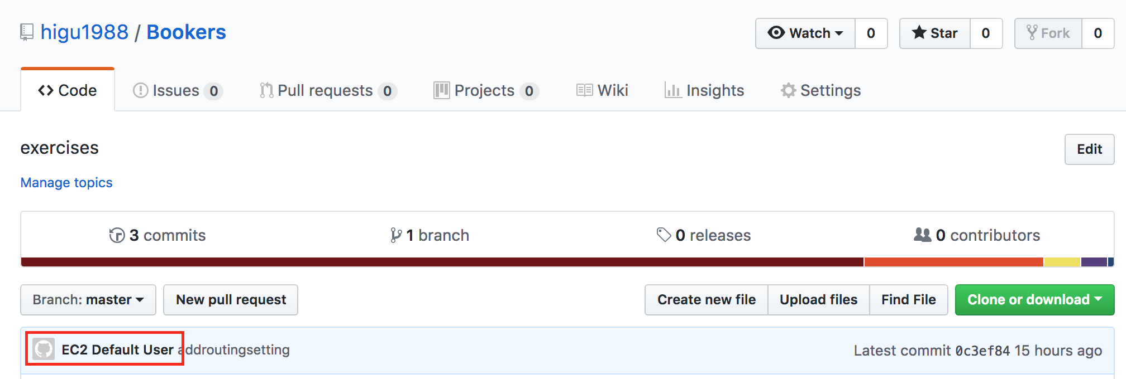The image size is (1126, 379).
Task: Click the commits history clock icon
Action: 117,235
